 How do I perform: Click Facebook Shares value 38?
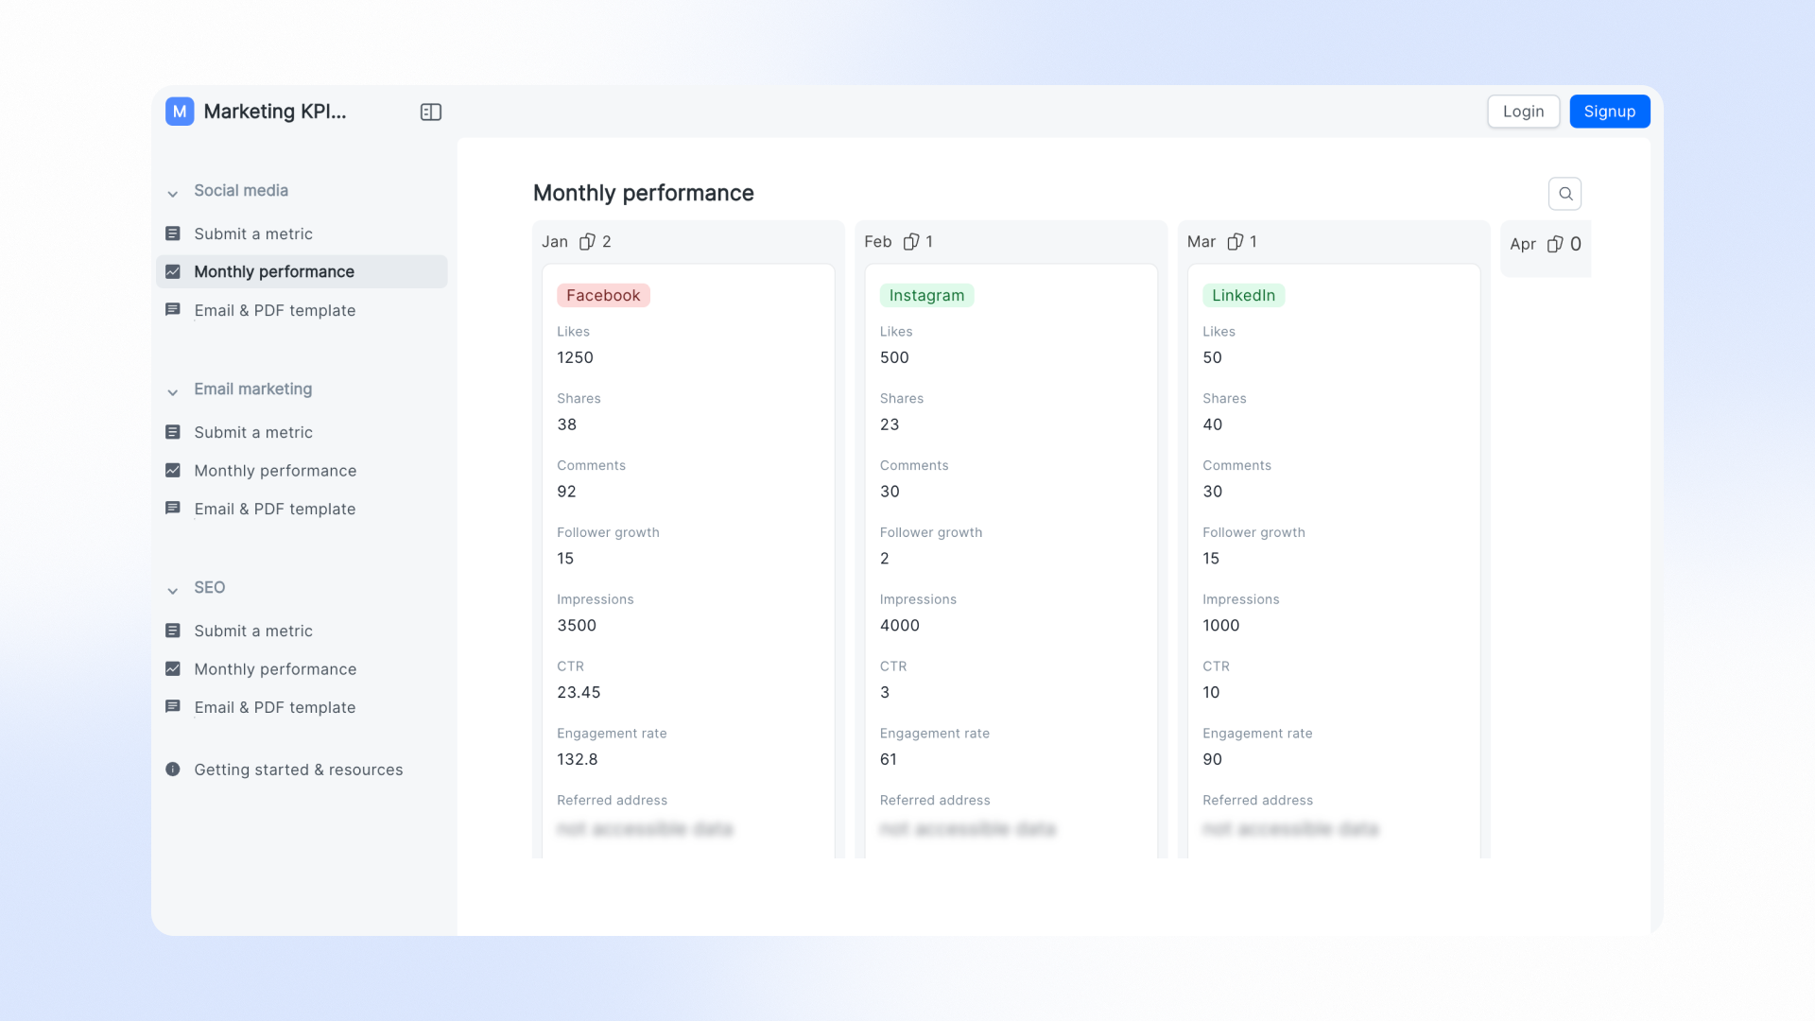coord(566,424)
